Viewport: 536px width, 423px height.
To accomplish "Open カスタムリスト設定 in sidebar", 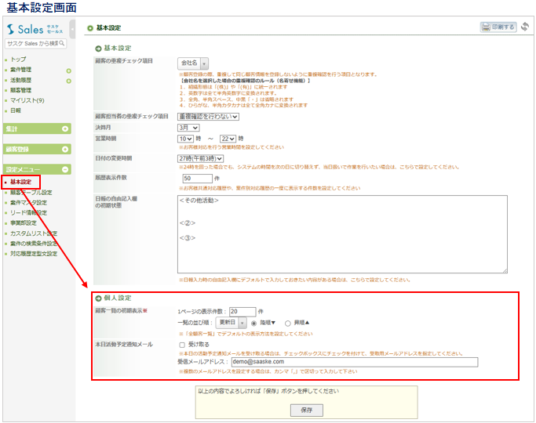I will [32, 233].
